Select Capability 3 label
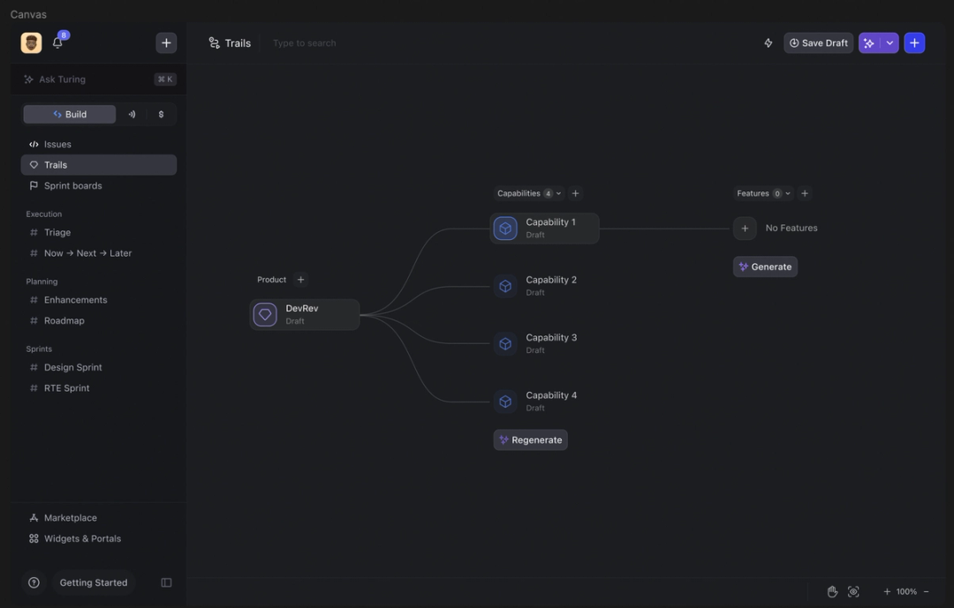This screenshot has width=954, height=608. pos(551,337)
